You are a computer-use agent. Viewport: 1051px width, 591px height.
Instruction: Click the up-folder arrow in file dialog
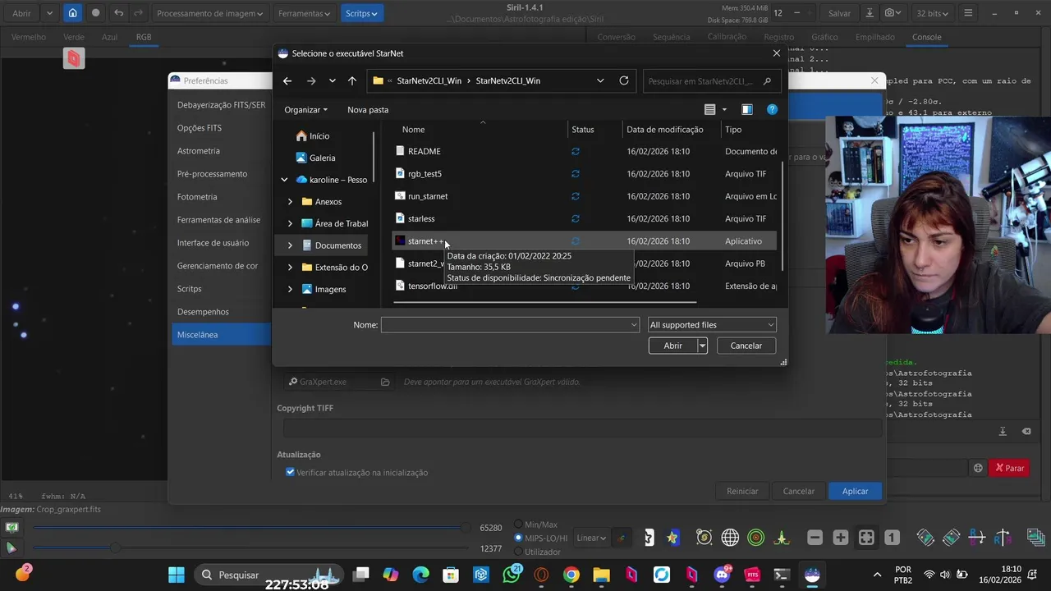click(x=352, y=80)
